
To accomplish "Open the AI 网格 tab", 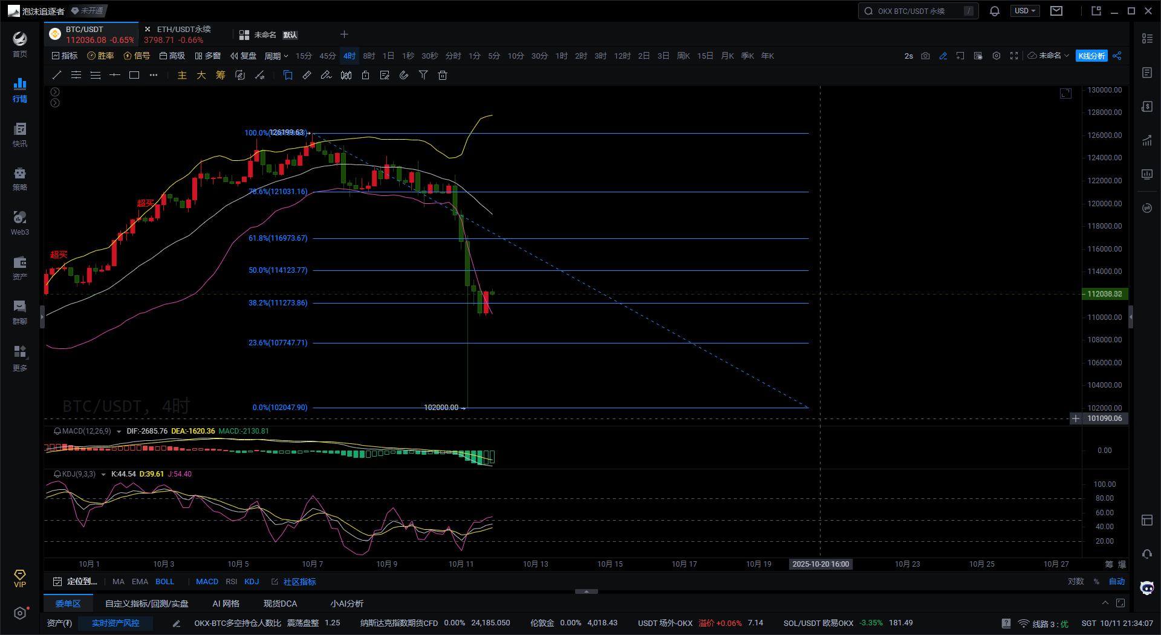I will click(226, 604).
